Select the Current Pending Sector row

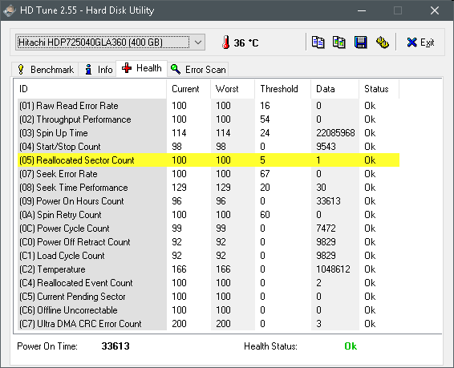pos(209,297)
